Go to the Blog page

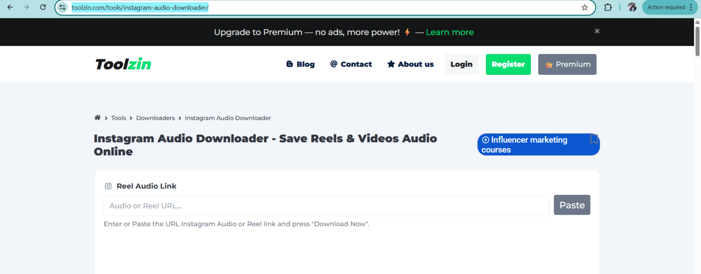tap(300, 64)
